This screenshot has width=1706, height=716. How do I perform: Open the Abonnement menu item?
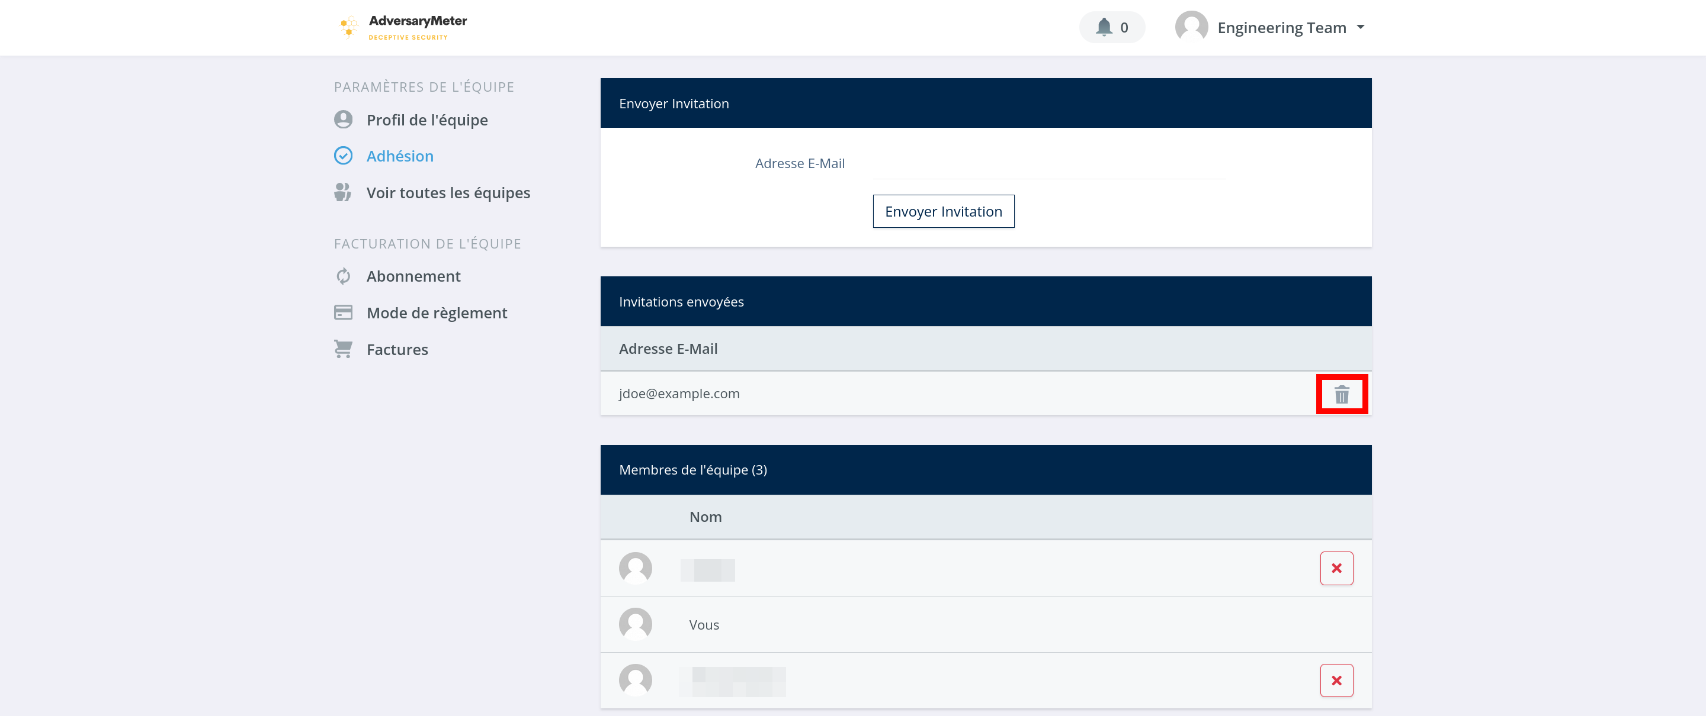[413, 276]
